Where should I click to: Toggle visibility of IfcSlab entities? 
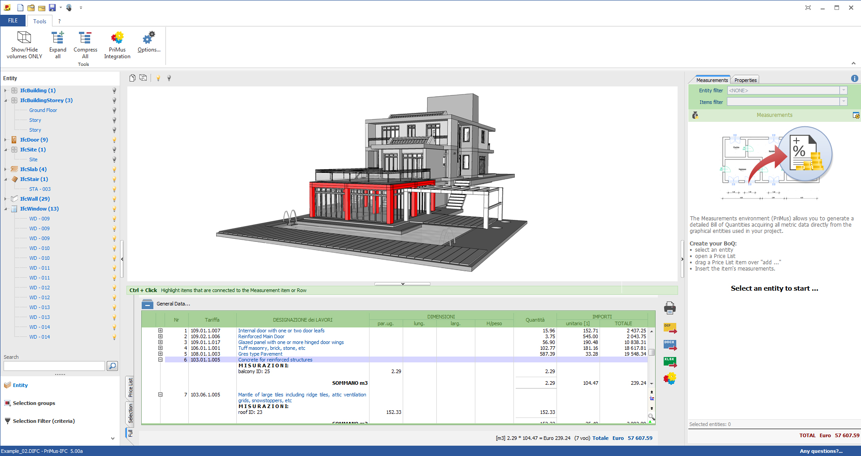[114, 169]
